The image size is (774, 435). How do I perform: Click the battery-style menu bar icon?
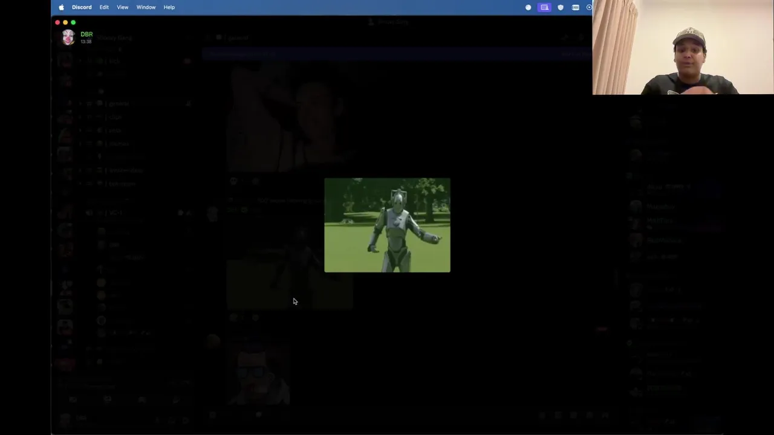[x=576, y=7]
